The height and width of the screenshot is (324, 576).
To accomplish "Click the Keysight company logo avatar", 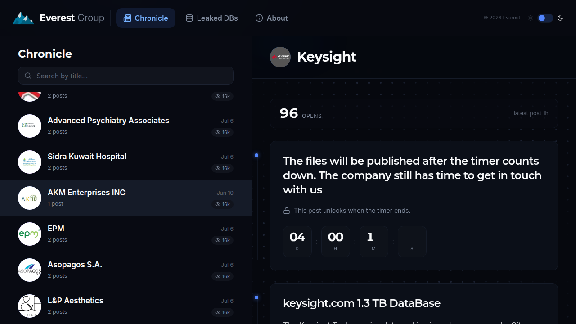I will click(x=280, y=57).
